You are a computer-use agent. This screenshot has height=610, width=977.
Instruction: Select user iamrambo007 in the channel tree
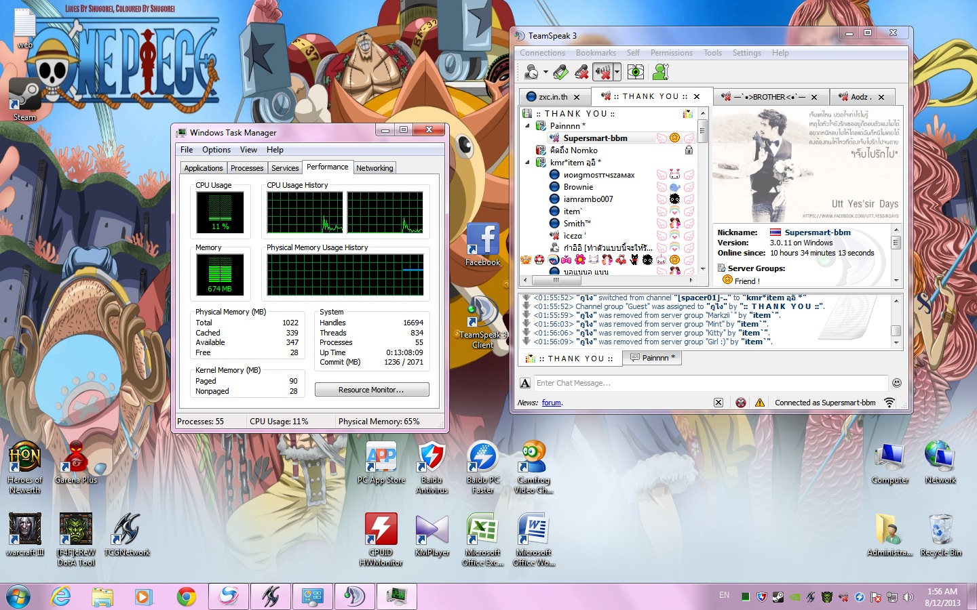588,199
